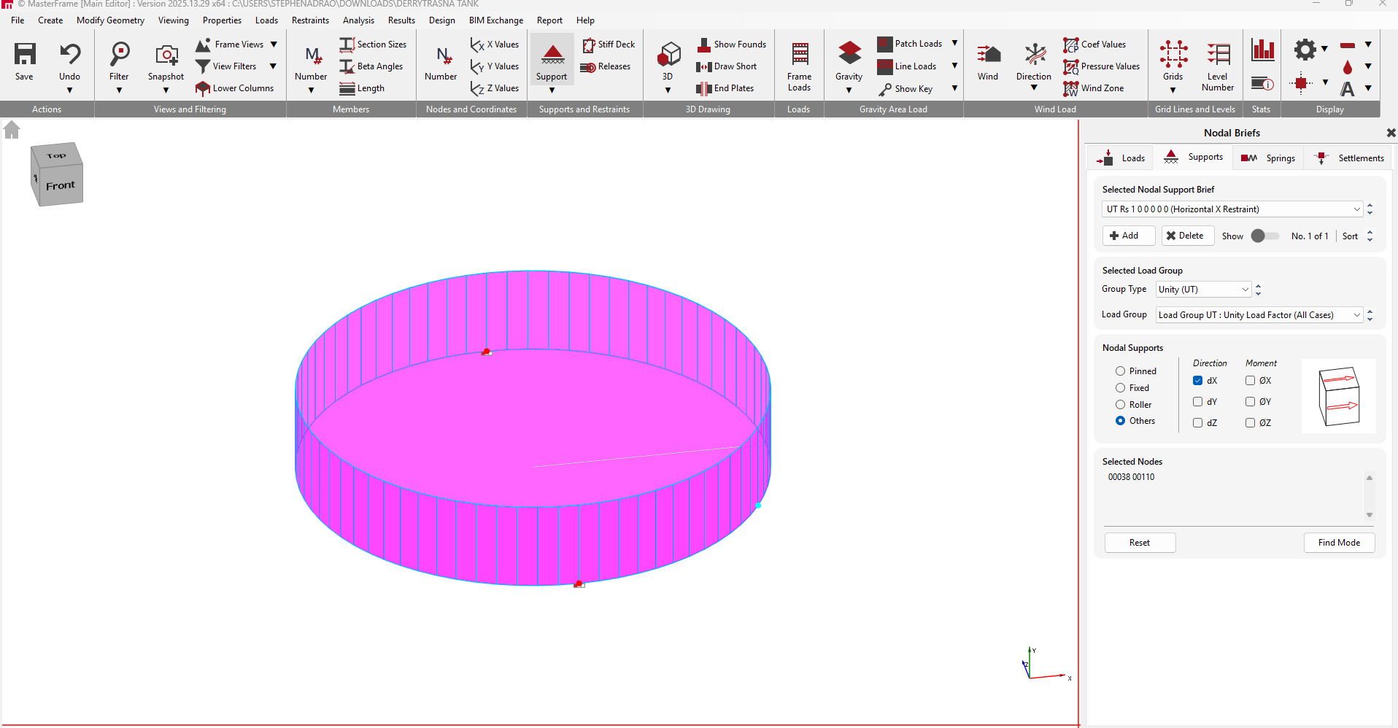Expand the Selected Nodal Support Brief dropdown
The image size is (1398, 728).
[x=1356, y=209]
